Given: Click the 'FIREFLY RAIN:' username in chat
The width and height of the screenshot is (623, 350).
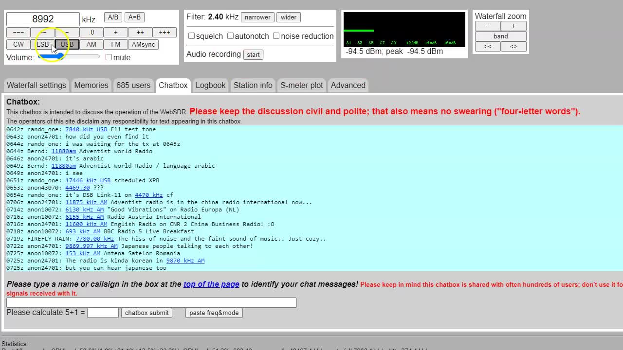Looking at the screenshot, I should coord(50,239).
